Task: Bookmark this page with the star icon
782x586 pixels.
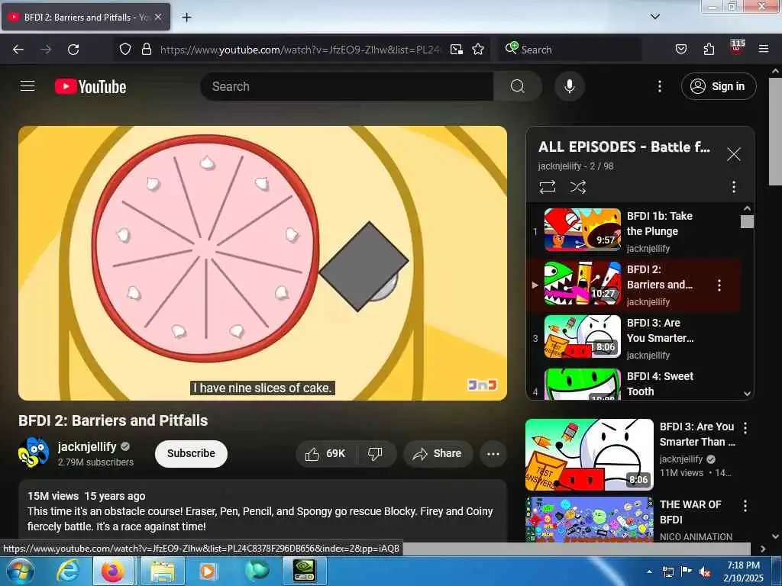Action: [x=478, y=49]
